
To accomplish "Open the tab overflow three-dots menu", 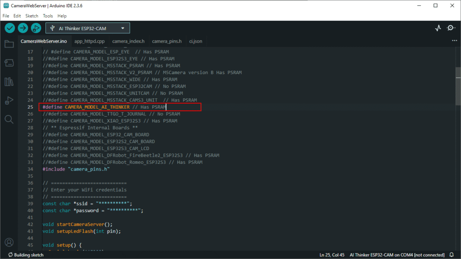I will pos(454,41).
